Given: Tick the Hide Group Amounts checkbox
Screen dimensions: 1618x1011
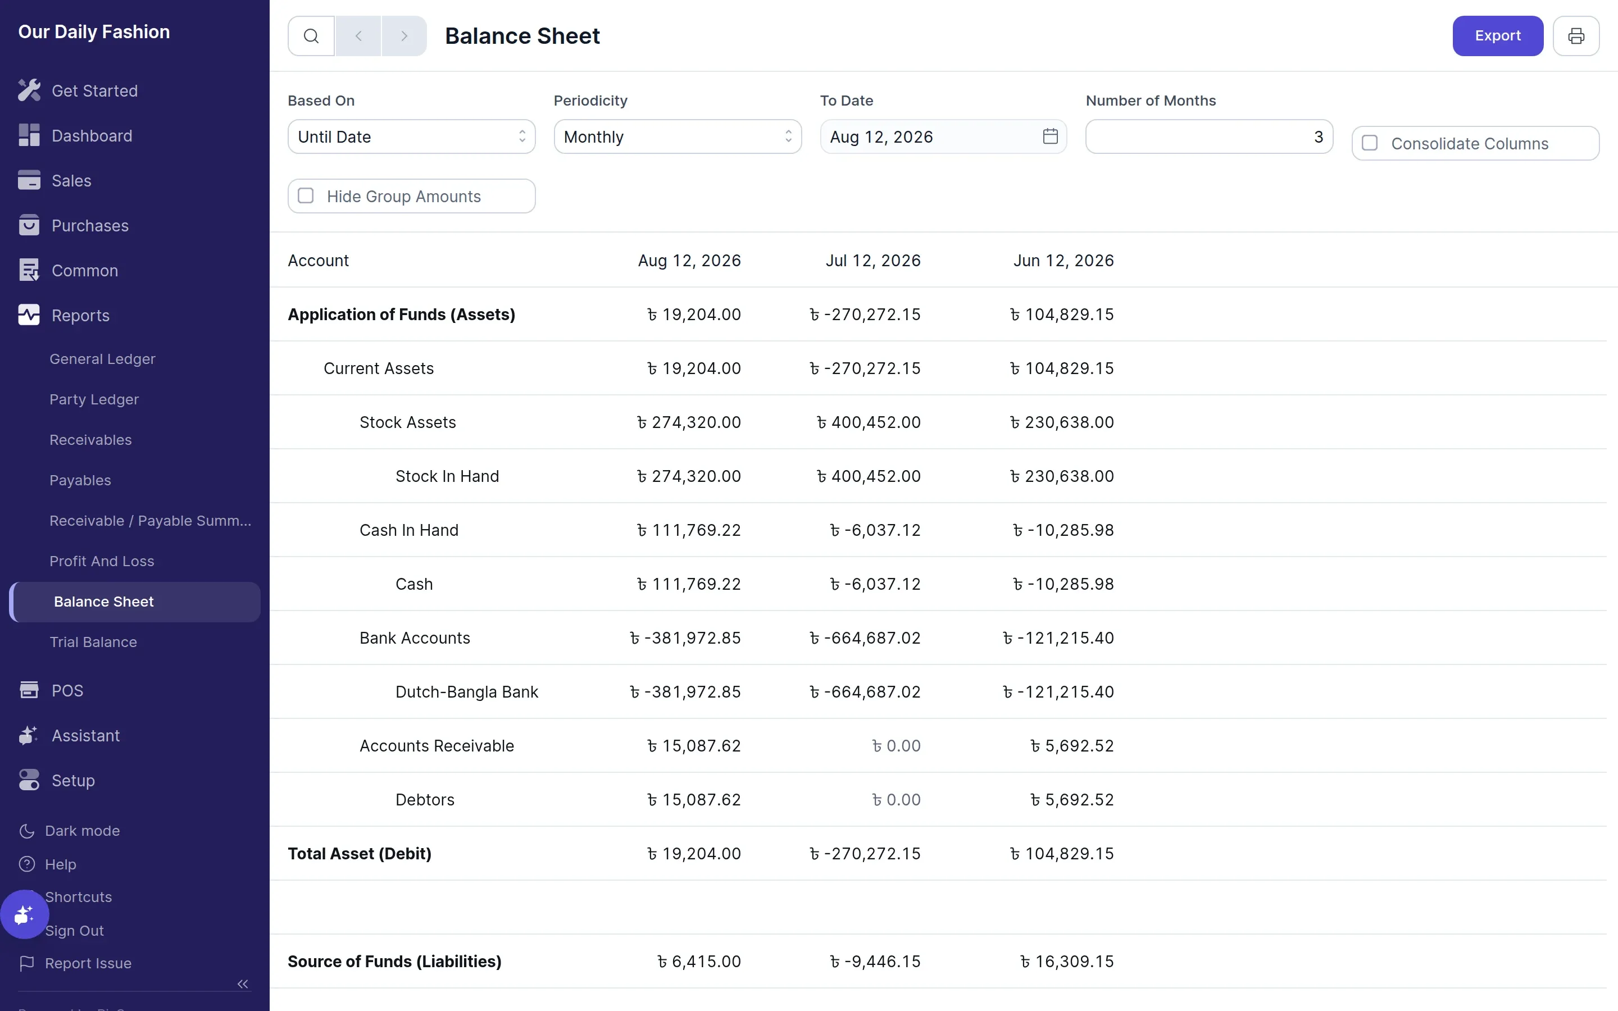Looking at the screenshot, I should (x=306, y=196).
